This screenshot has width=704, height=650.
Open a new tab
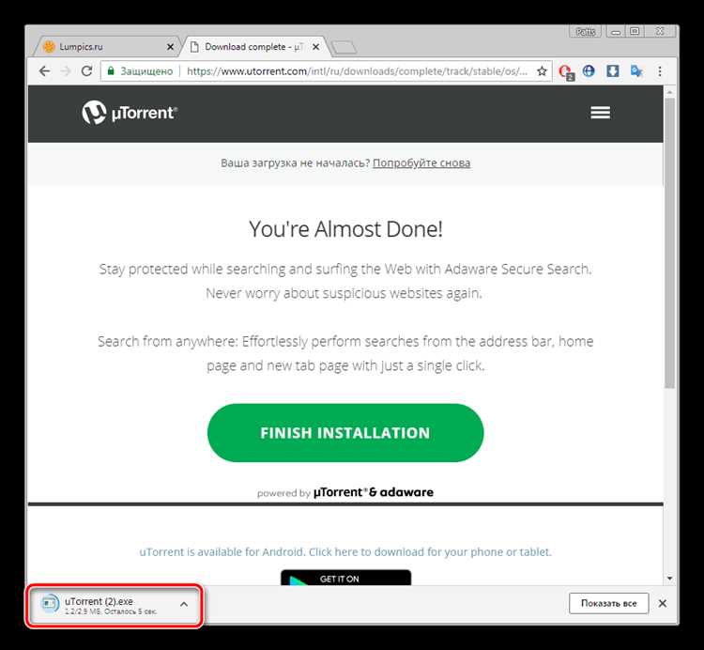tap(344, 47)
